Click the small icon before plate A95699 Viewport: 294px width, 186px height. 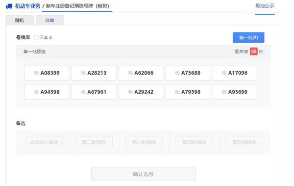224,92
